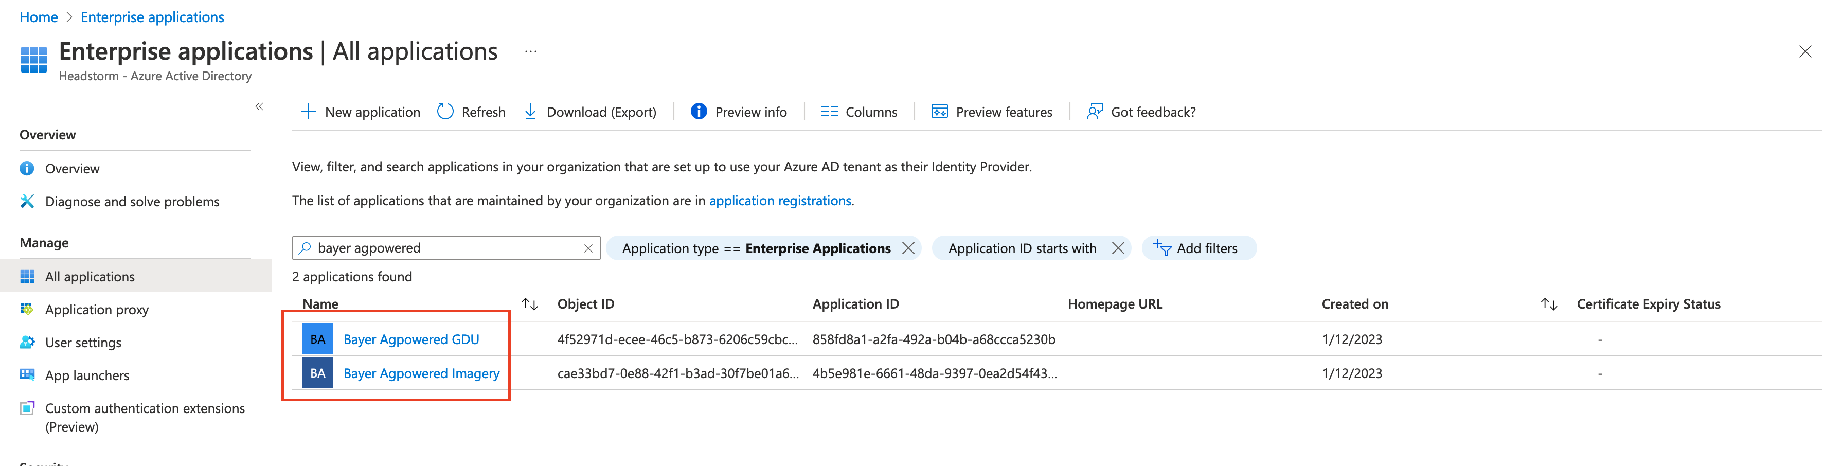
Task: Click the Add filters funnel icon
Action: (x=1162, y=248)
